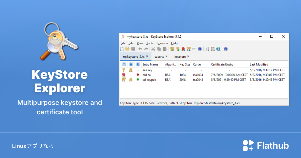301x158 pixels.
Task: Click the red expiry dot beside old ca
Action: pos(138,75)
